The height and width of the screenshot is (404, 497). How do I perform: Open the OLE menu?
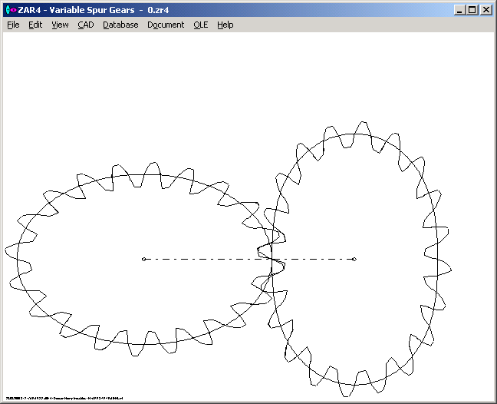pyautogui.click(x=200, y=25)
